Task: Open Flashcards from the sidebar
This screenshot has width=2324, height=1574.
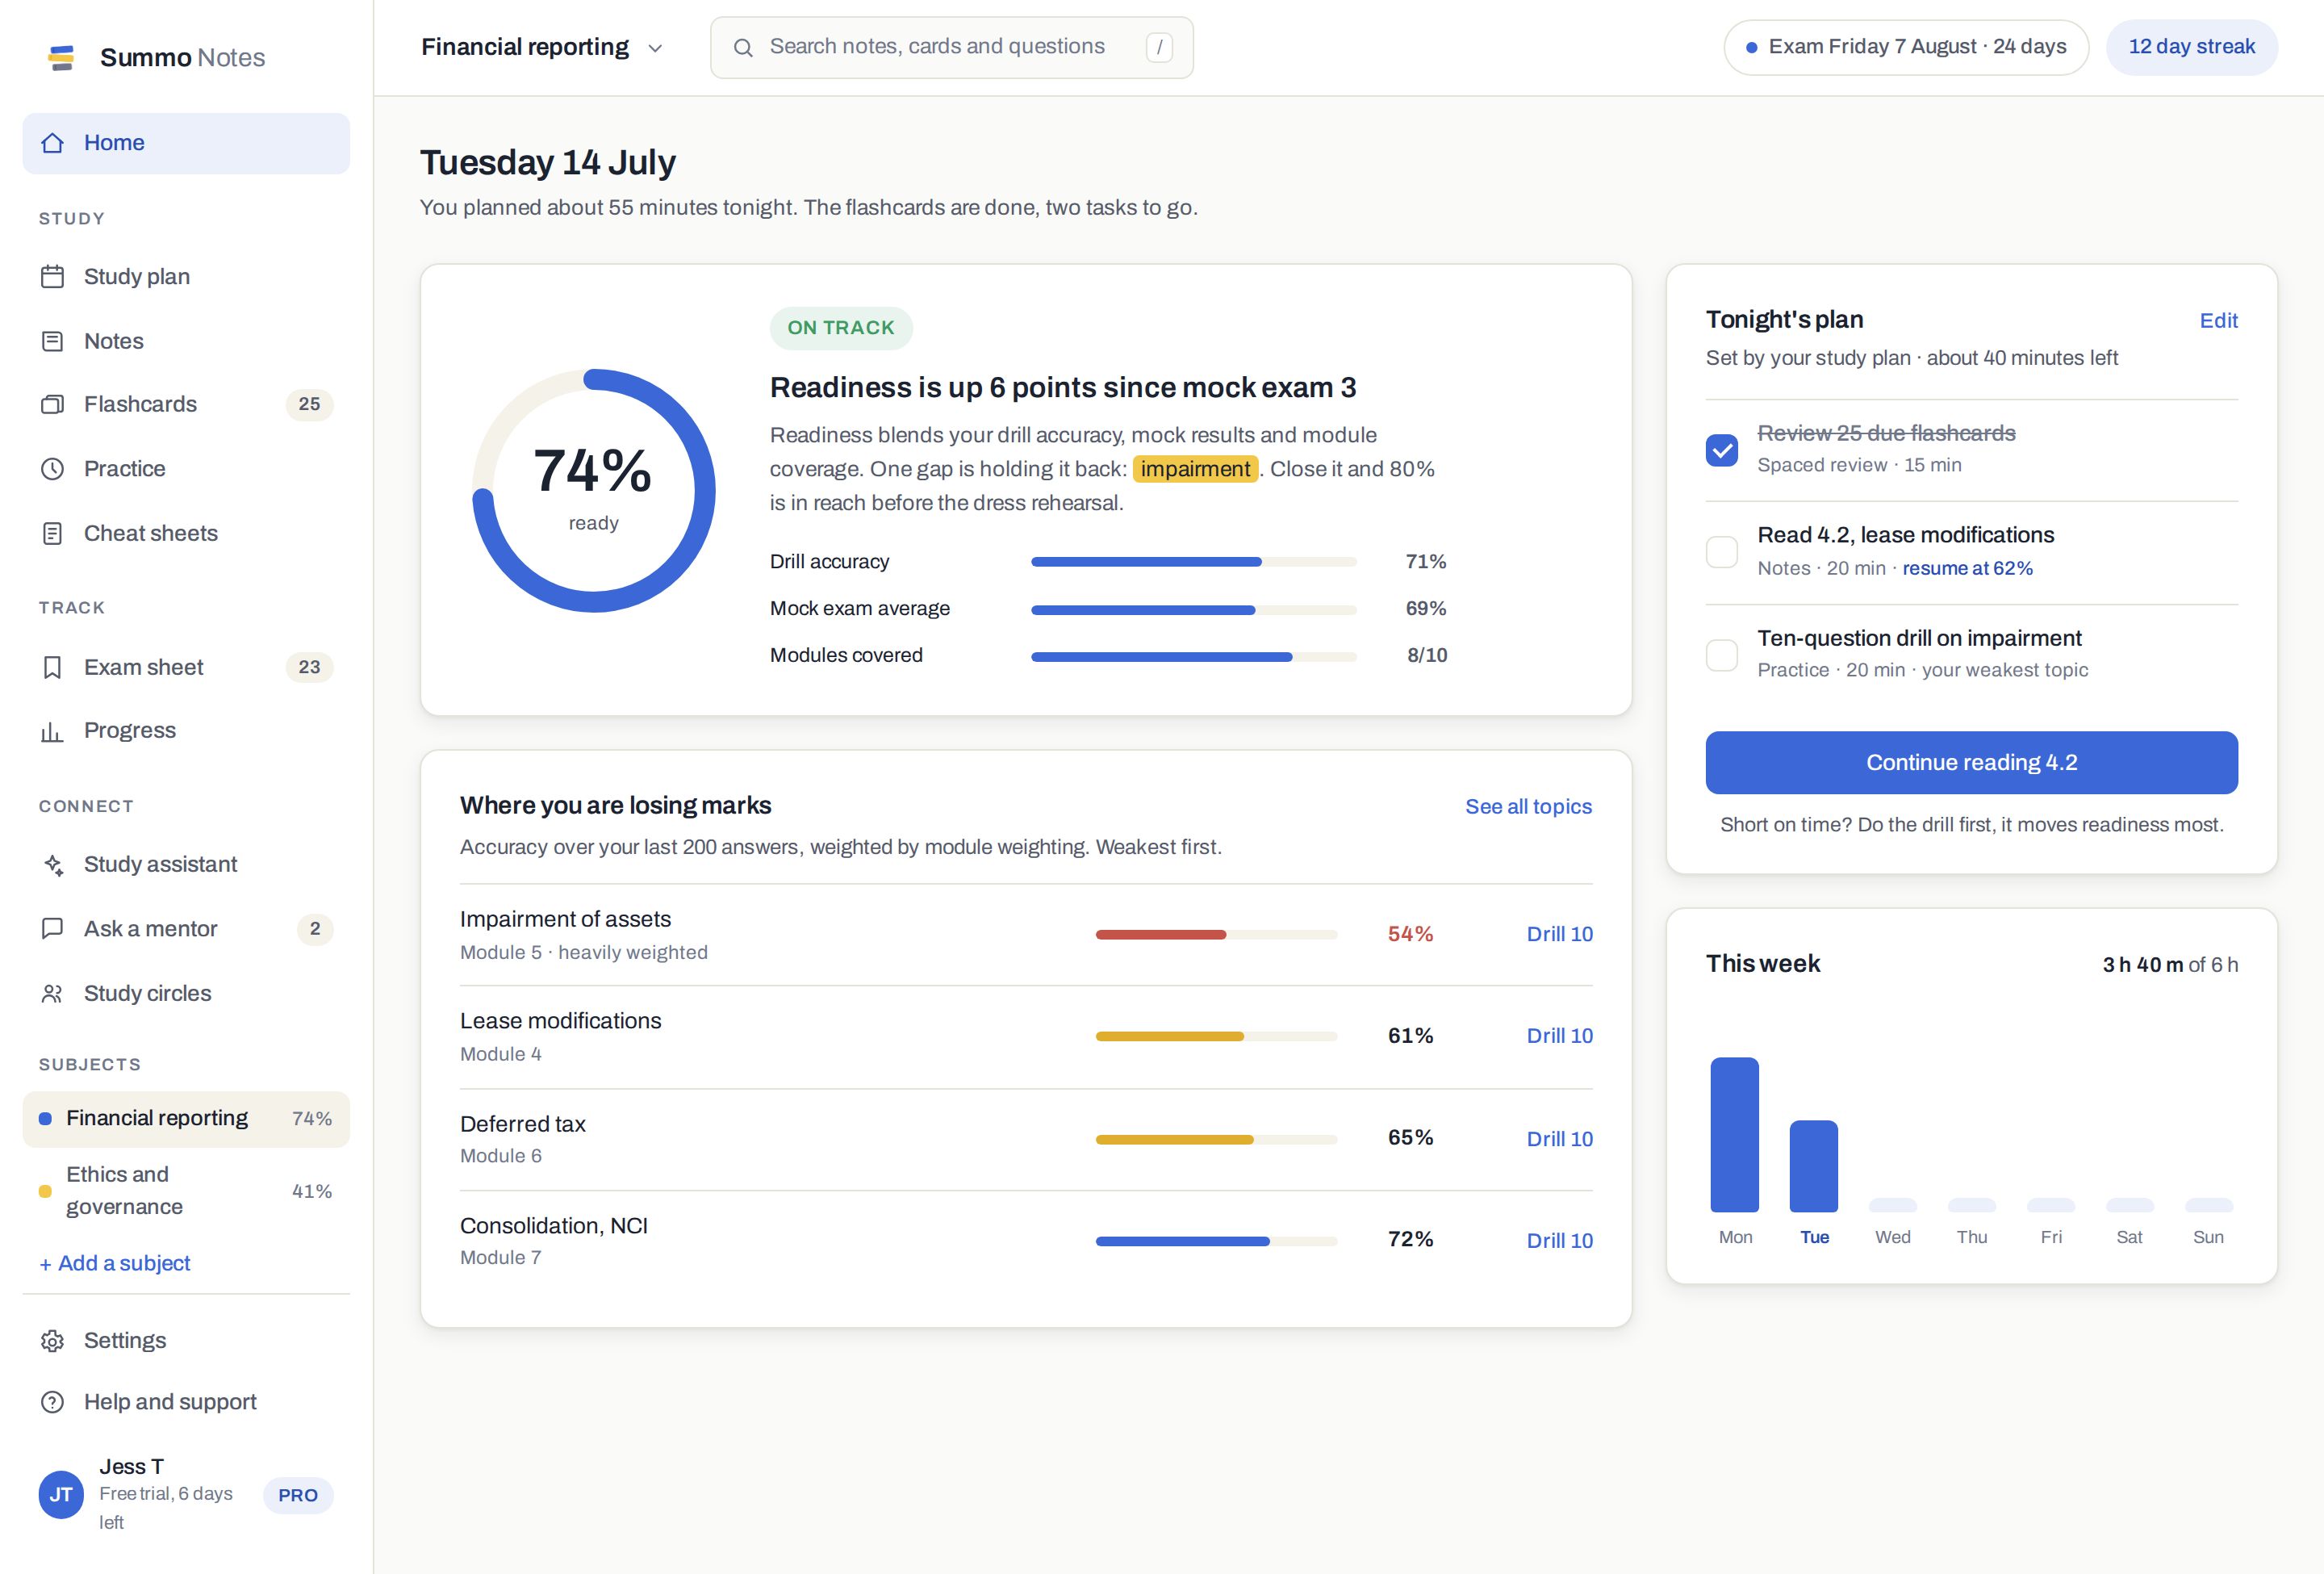Action: click(x=186, y=404)
